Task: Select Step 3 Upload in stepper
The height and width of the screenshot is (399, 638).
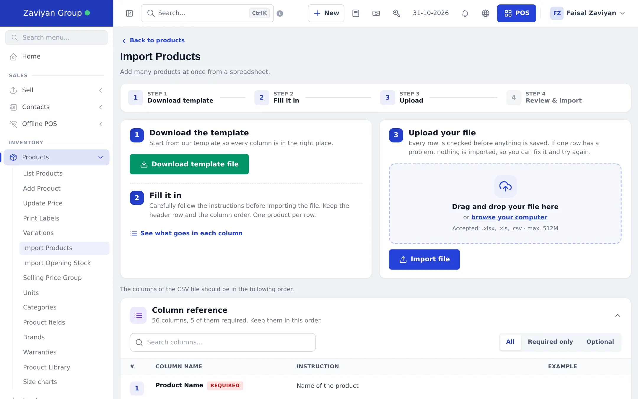Action: (x=402, y=98)
